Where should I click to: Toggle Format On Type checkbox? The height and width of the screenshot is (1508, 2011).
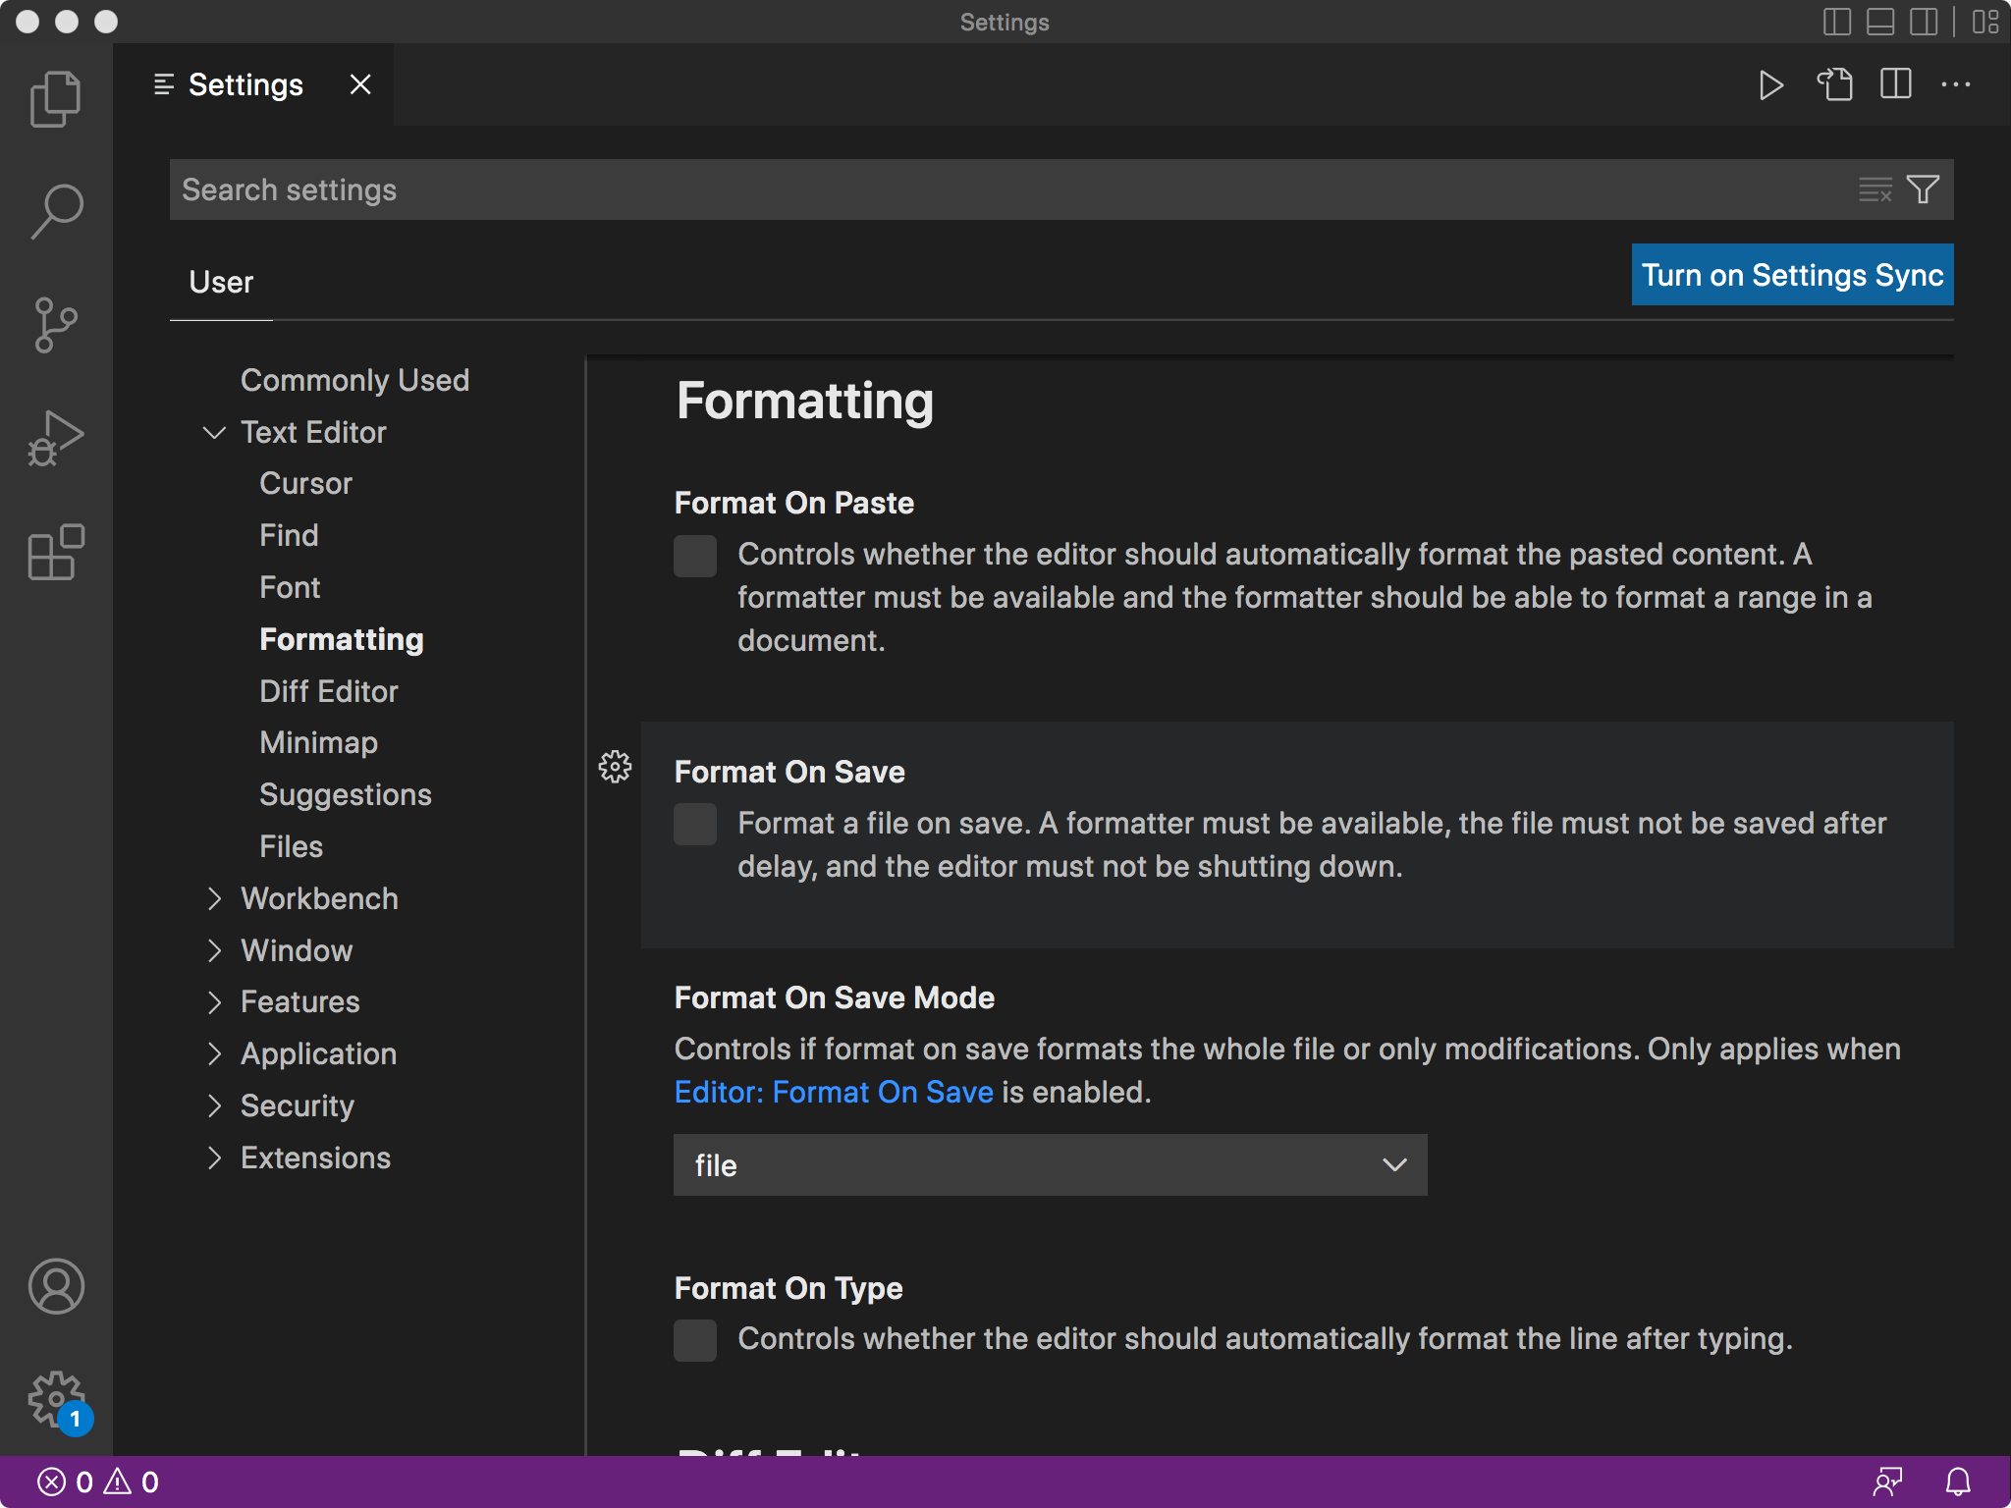point(695,1338)
